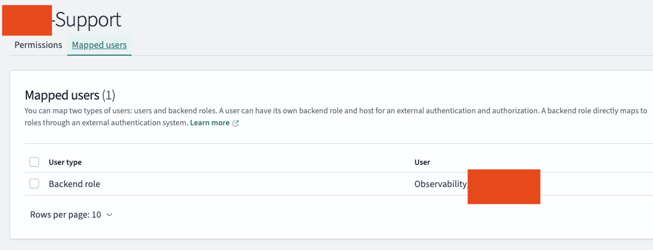Select the Backend role cell text
This screenshot has height=250, width=653.
point(74,184)
